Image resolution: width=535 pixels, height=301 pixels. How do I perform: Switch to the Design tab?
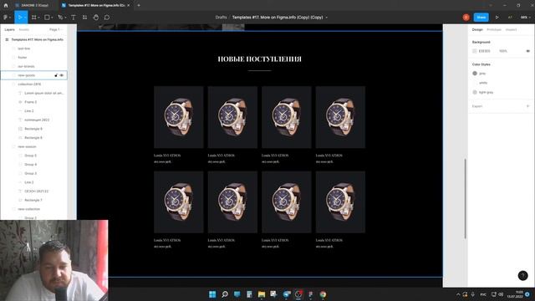click(x=477, y=30)
